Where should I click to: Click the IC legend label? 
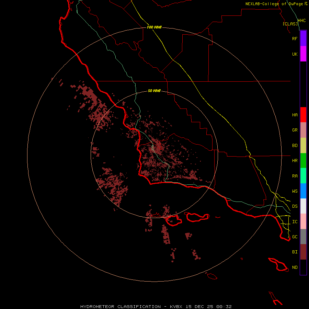[x=295, y=222]
